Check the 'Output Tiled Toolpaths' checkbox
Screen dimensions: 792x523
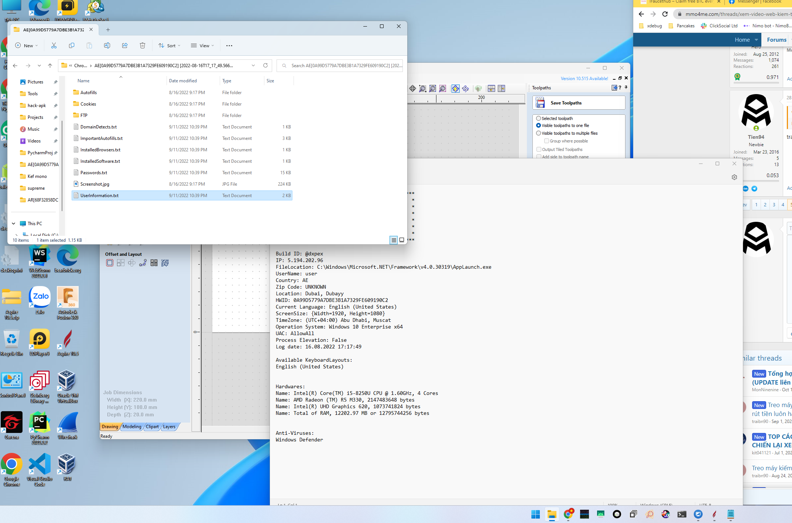[x=539, y=149]
